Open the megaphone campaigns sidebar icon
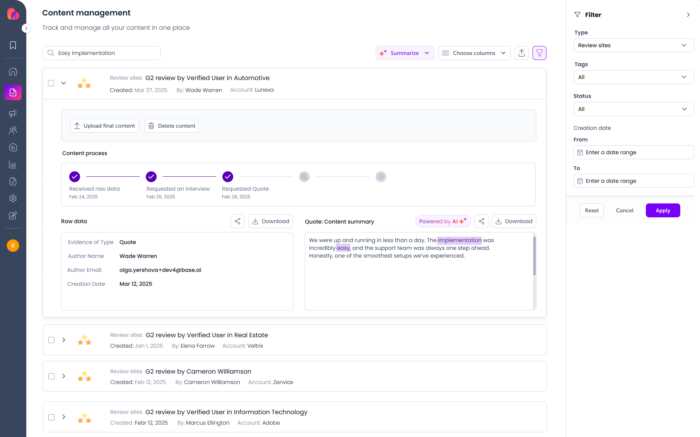 [13, 113]
